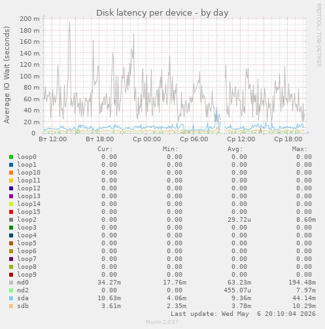Click the 'Avg:' column header

click(x=235, y=149)
